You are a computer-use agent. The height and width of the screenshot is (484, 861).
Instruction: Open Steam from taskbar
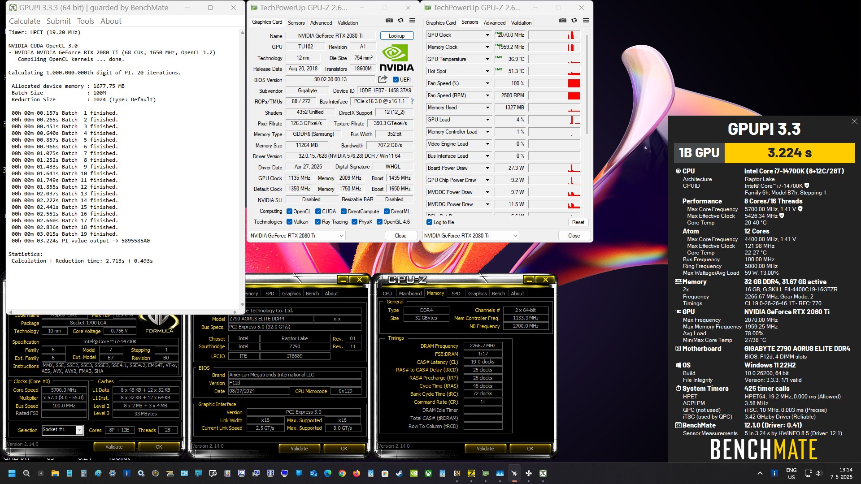pos(400,473)
